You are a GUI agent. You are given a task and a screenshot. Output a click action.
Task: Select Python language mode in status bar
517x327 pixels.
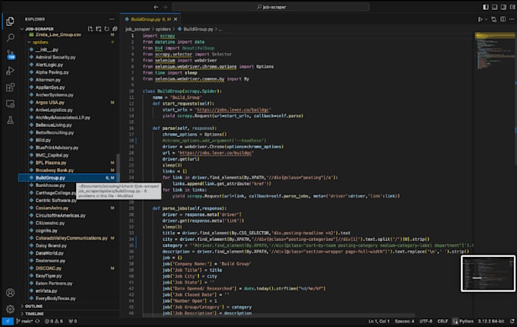tap(466, 321)
